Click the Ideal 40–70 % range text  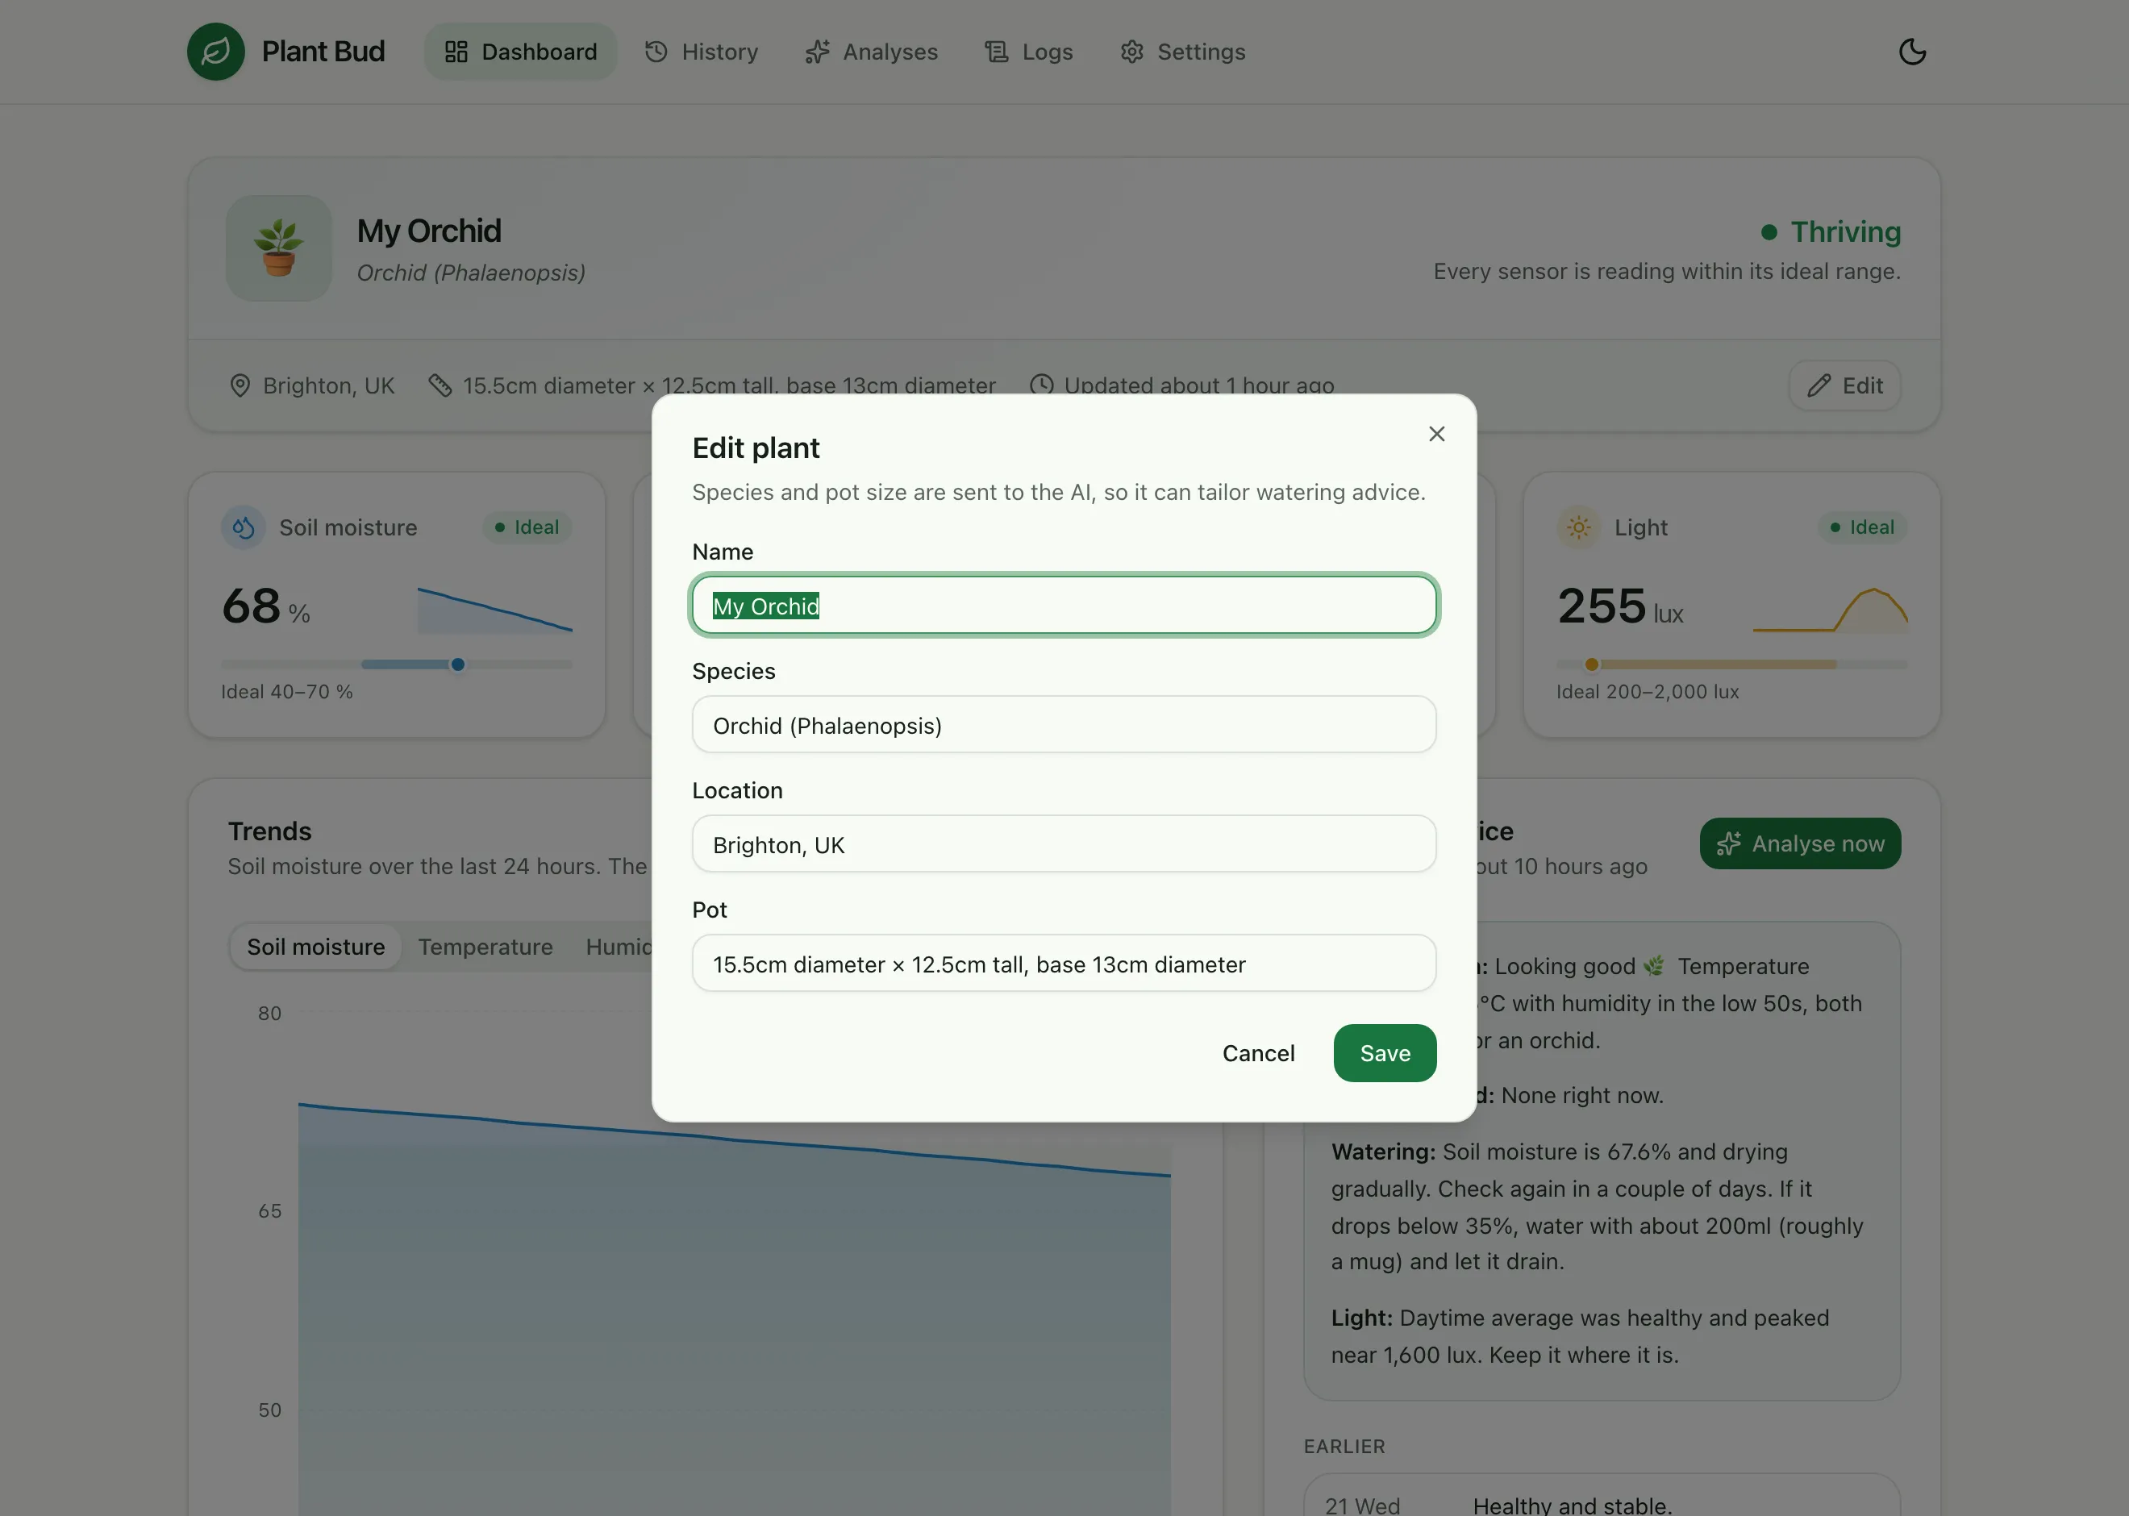(x=286, y=692)
